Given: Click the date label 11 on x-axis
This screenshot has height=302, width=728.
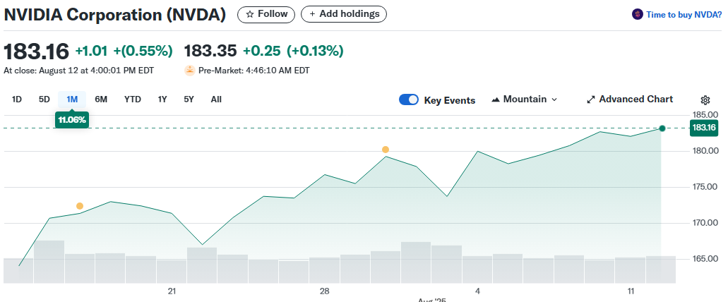Looking at the screenshot, I should (631, 291).
